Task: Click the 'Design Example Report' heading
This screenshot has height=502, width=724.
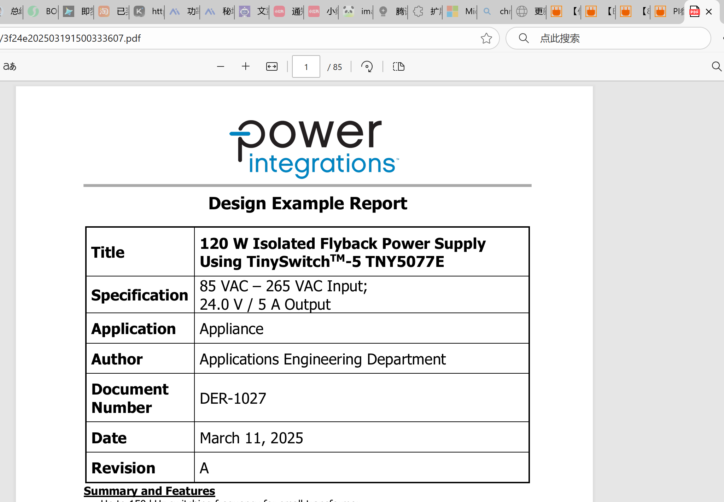Action: 308,204
